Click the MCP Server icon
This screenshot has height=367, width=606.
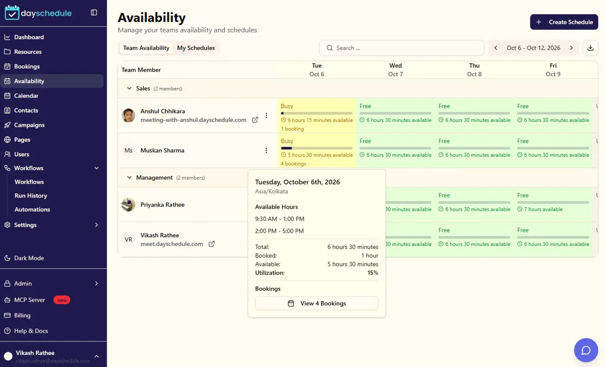[x=7, y=300]
